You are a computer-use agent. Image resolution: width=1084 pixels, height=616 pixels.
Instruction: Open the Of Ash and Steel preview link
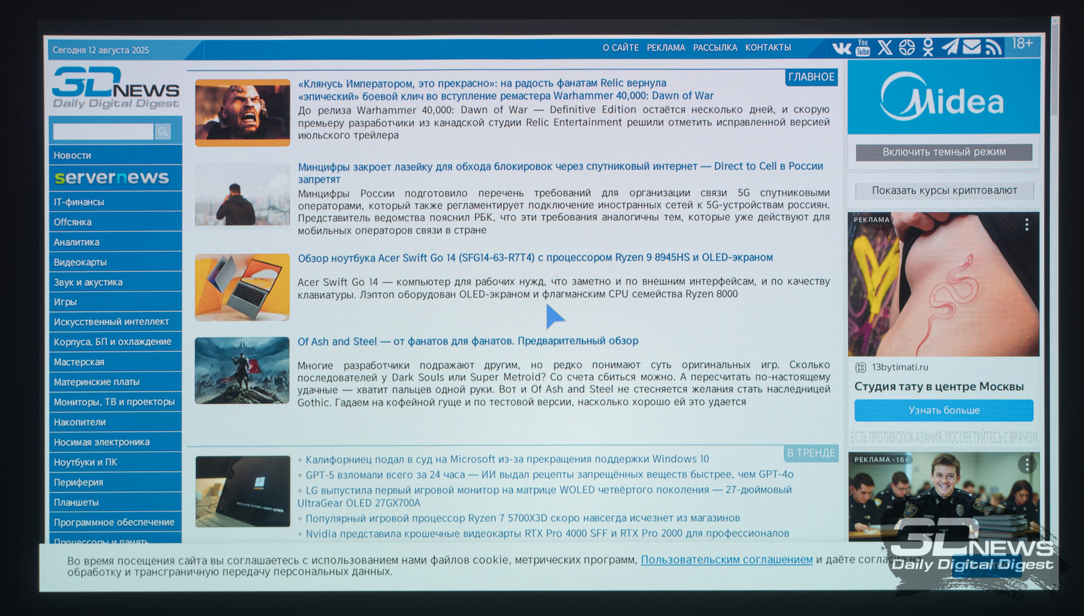467,341
